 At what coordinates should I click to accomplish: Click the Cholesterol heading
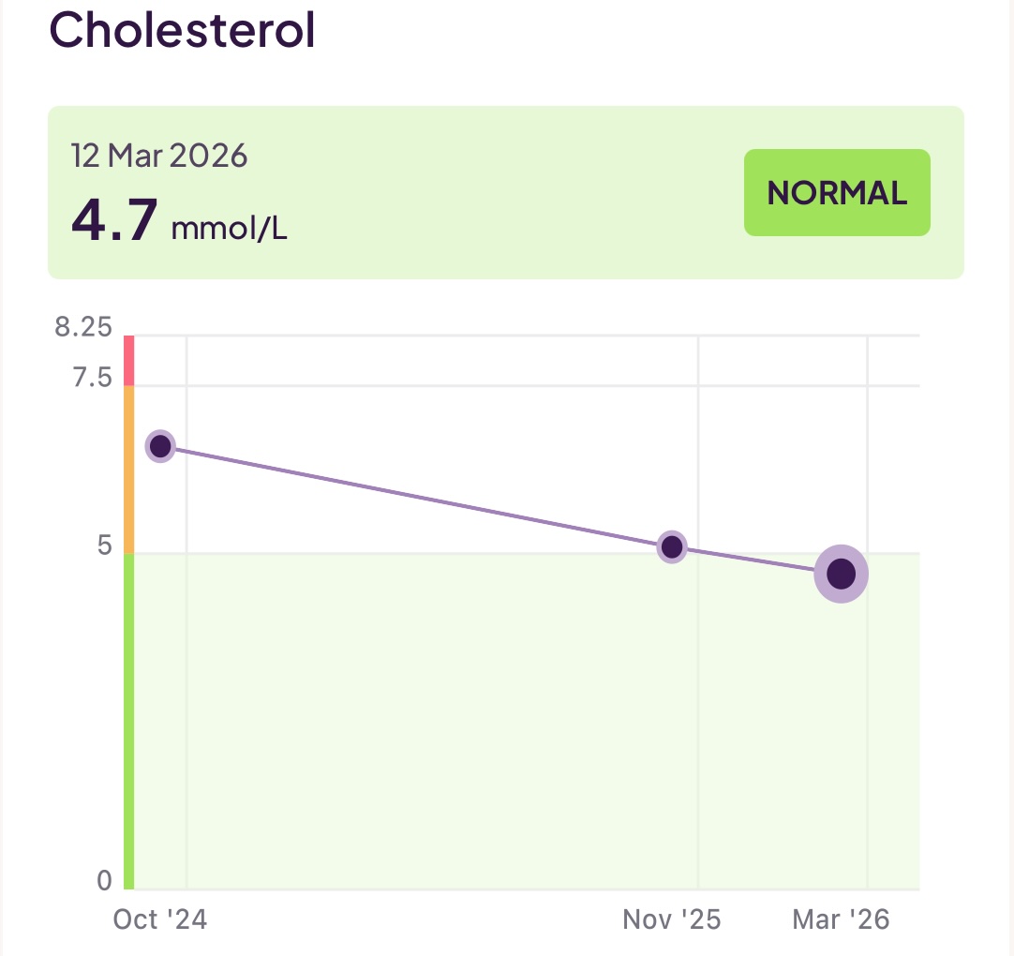[184, 31]
